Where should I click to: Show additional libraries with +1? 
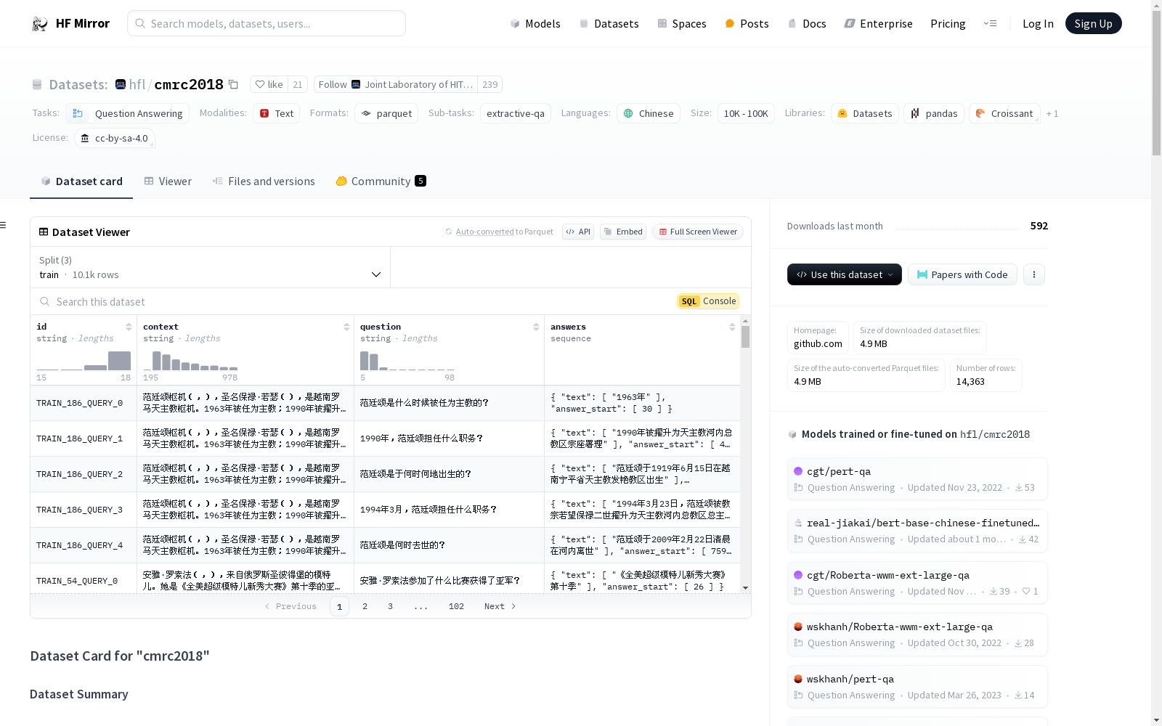1052,114
